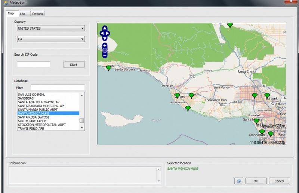
Task: Pan the map left with the arrow
Action: [101, 33]
